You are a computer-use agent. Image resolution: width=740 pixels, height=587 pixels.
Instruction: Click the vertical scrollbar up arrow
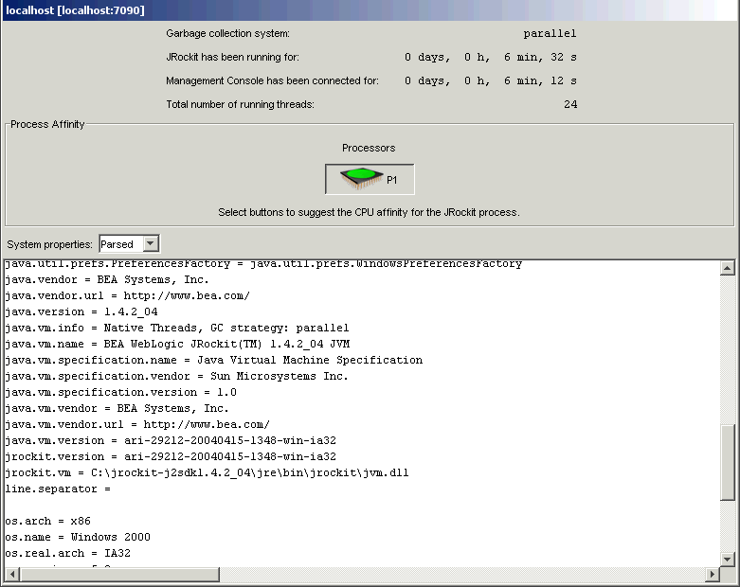point(728,268)
